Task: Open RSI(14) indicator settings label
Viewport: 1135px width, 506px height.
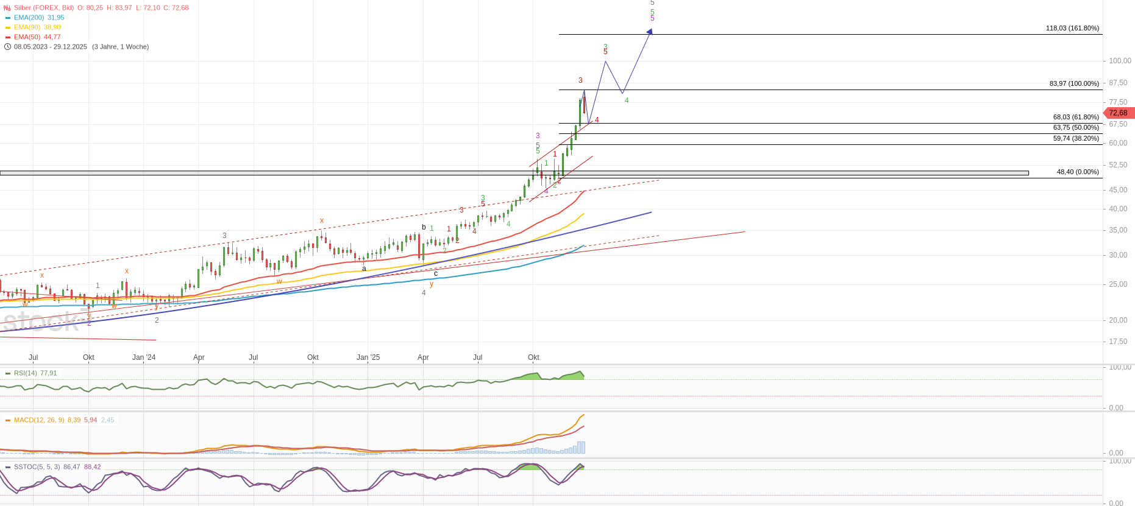Action: click(26, 373)
